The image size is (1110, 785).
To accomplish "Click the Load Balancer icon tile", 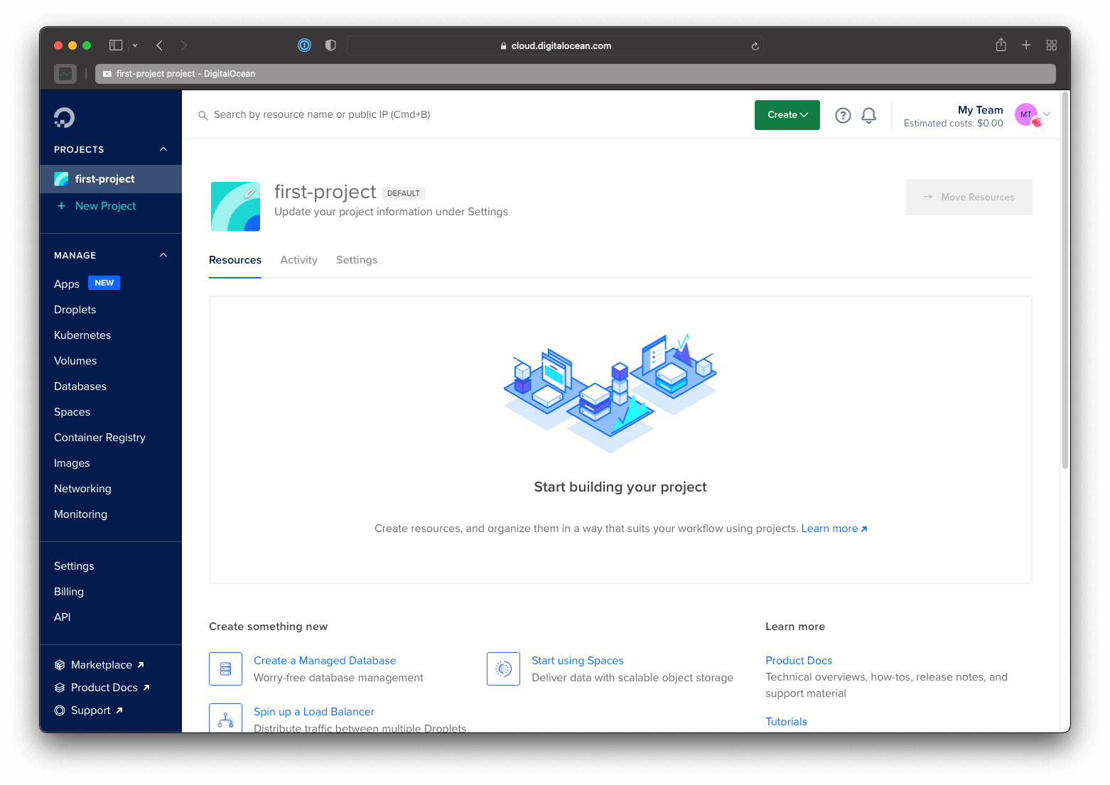I will (226, 718).
